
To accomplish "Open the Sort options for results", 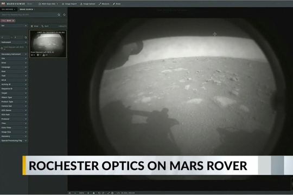I will (45, 26).
